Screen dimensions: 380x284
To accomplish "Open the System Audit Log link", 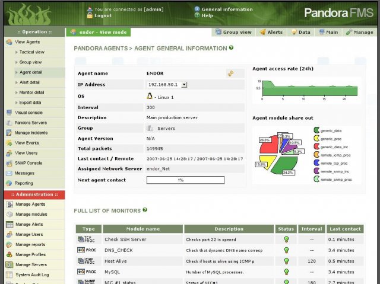I will (x=32, y=275).
